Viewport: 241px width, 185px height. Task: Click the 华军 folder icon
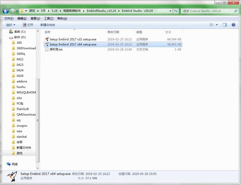pos(13,142)
